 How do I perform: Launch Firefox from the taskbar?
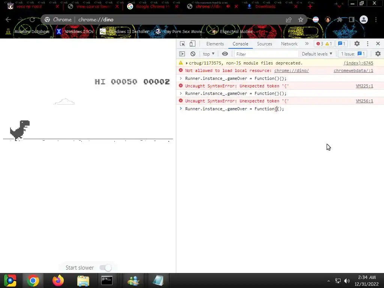point(58,280)
